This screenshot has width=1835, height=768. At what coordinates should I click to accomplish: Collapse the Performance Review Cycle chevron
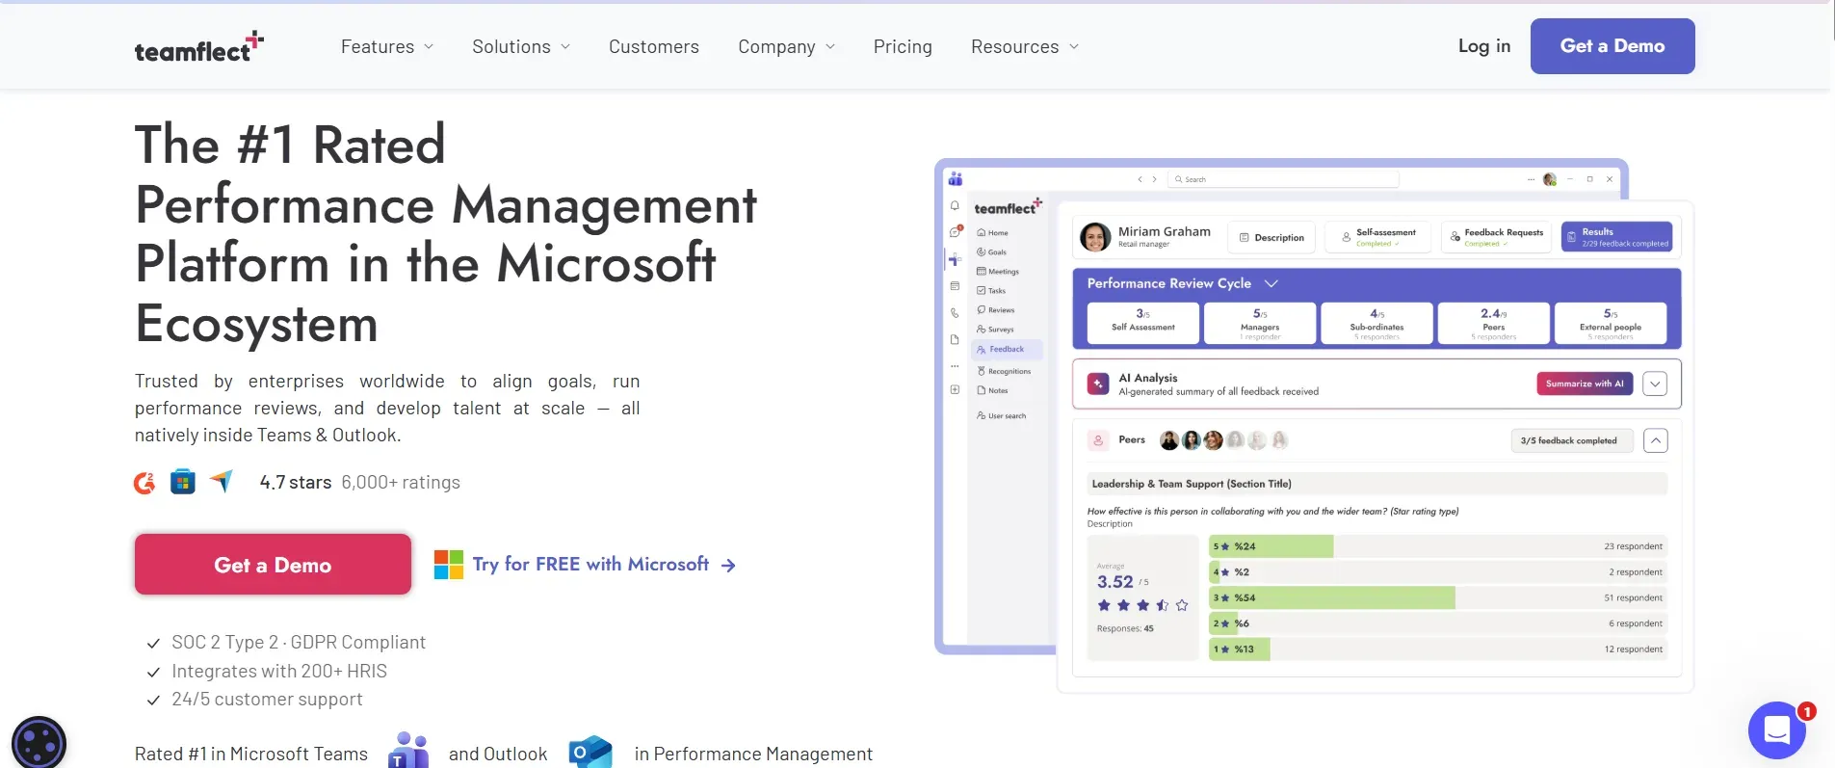tap(1271, 283)
